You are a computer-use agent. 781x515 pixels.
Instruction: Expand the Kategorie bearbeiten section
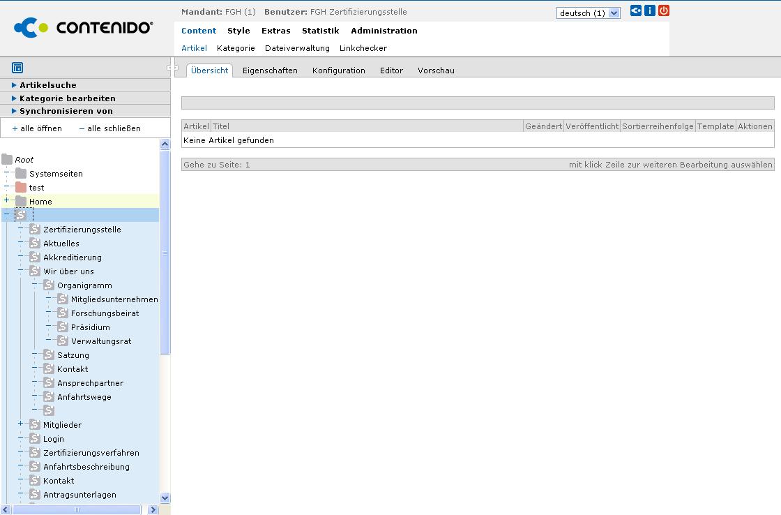(67, 98)
